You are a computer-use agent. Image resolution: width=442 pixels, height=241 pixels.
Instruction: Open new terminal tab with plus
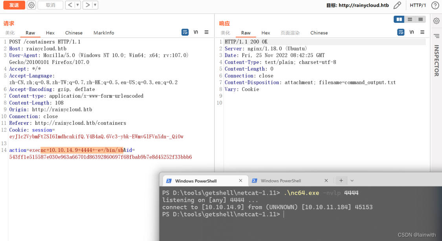click(341, 181)
